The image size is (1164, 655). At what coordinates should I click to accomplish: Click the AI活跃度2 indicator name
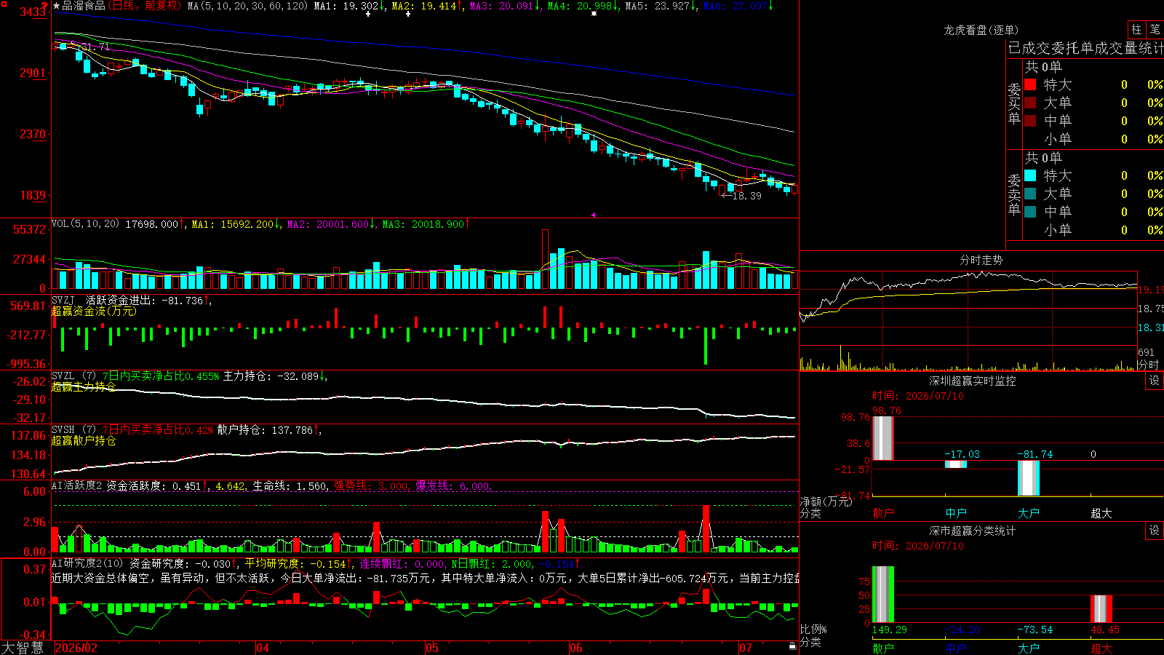tap(77, 485)
